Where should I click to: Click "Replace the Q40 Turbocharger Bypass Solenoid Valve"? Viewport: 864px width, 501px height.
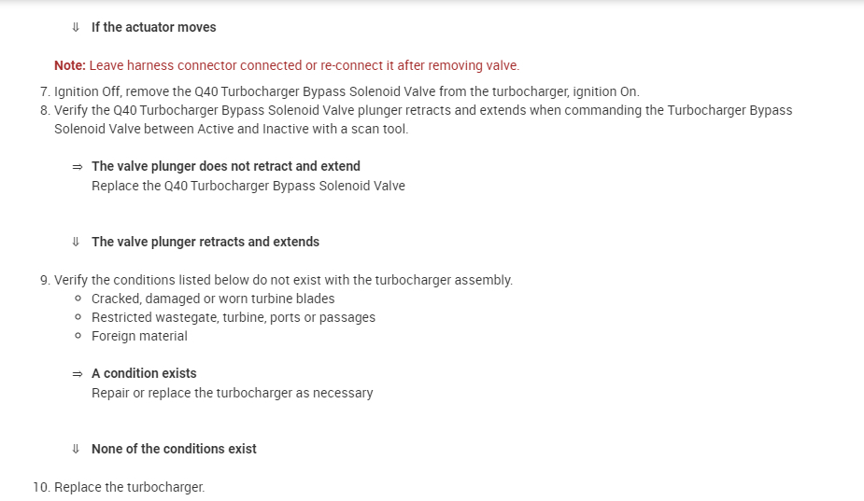(248, 185)
